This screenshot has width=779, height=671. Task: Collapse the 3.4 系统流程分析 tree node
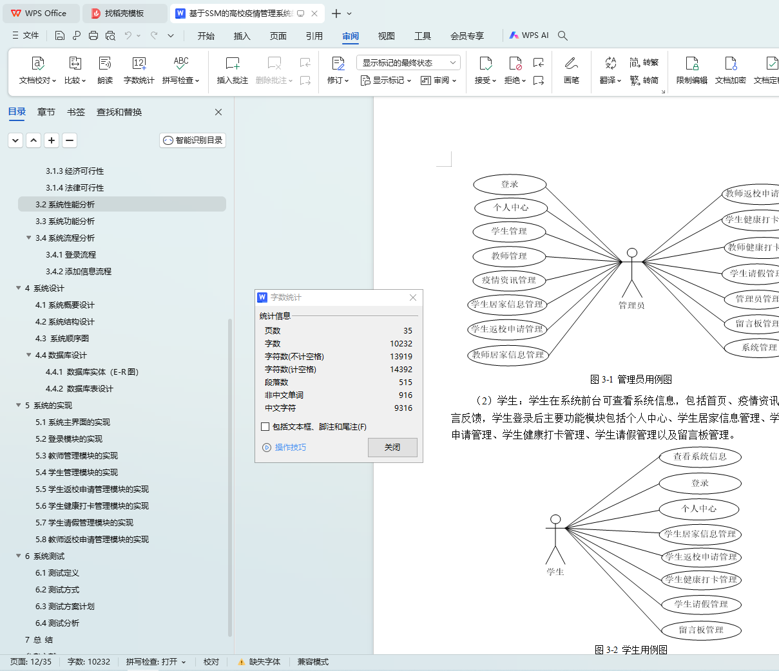pos(29,238)
